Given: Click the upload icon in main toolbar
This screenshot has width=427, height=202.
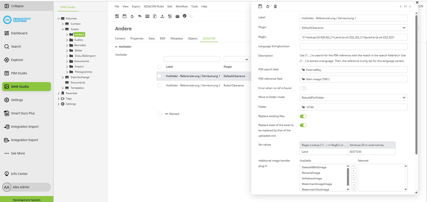Looking at the screenshot, I should coord(162,16).
